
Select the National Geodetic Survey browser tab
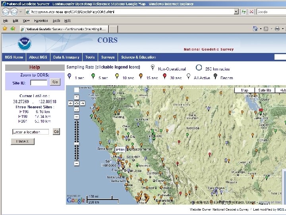[64, 29]
